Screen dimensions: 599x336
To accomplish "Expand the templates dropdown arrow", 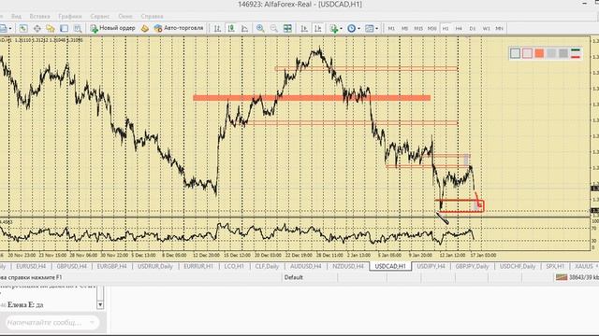I will click(376, 28).
